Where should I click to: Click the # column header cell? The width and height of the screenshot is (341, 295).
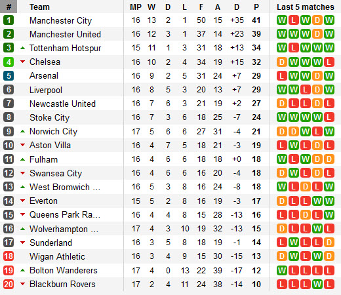pos(9,7)
